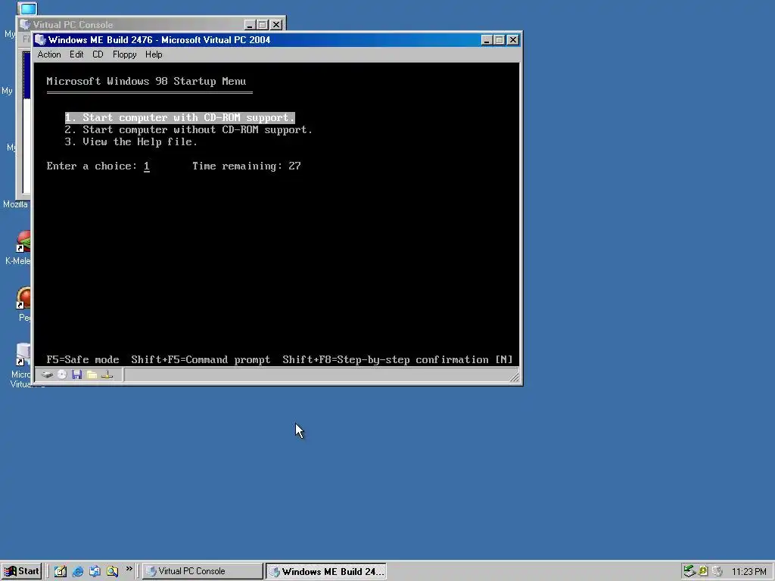Select 'Start computer with CD-ROM support' option
This screenshot has width=775, height=581.
point(180,117)
